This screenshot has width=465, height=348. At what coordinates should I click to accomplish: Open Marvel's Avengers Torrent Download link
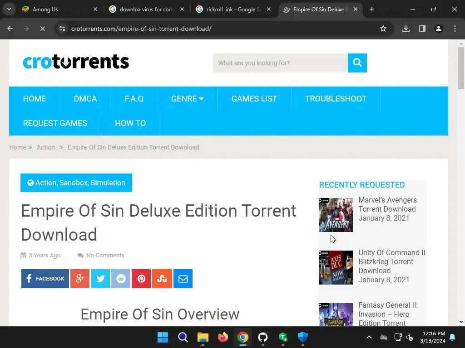(387, 204)
